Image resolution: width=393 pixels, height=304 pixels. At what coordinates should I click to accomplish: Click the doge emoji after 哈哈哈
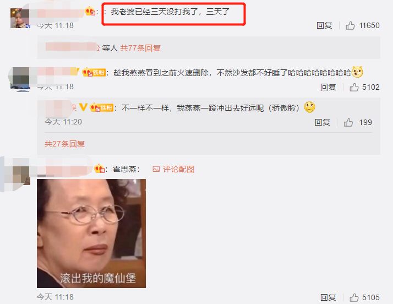[x=357, y=72]
